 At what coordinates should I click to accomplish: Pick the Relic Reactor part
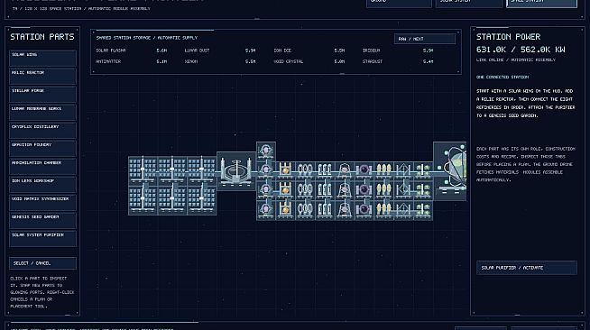42,77
